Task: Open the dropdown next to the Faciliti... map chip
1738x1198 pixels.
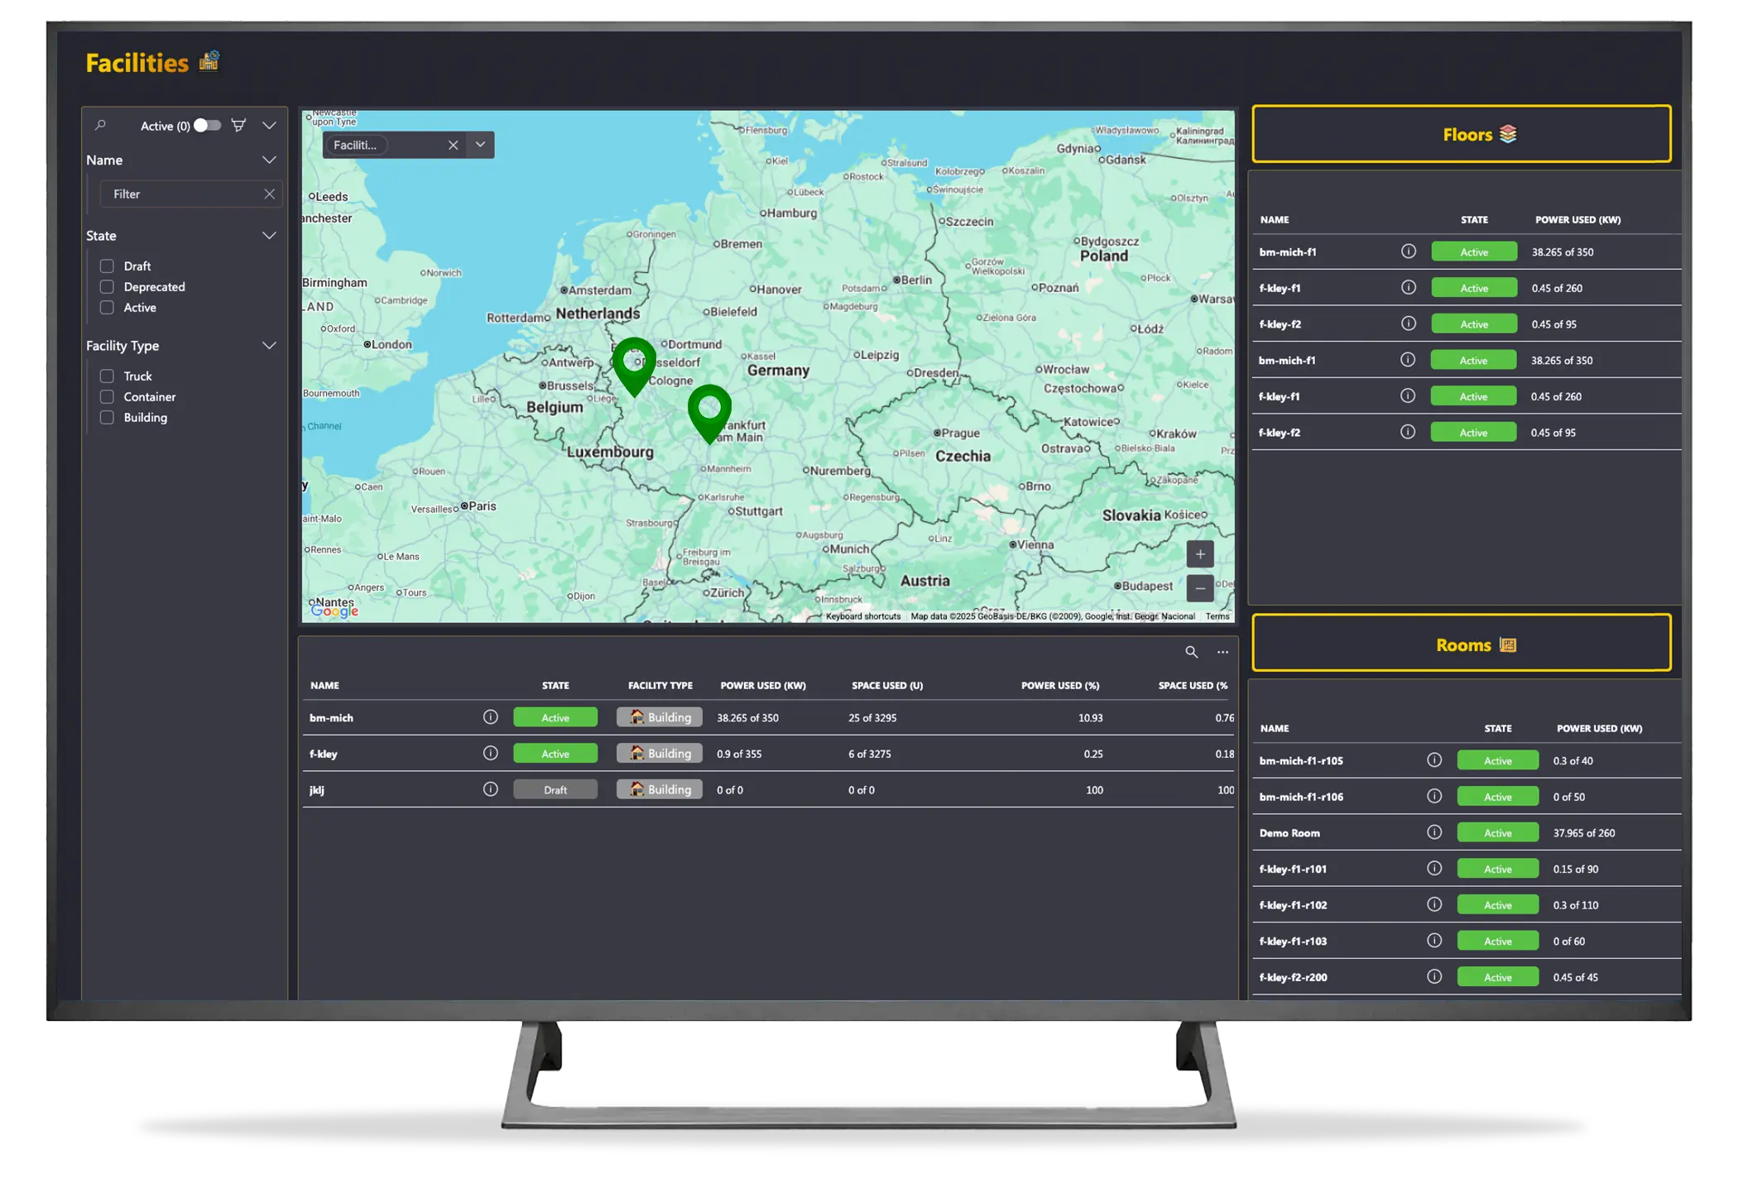Action: tap(480, 144)
